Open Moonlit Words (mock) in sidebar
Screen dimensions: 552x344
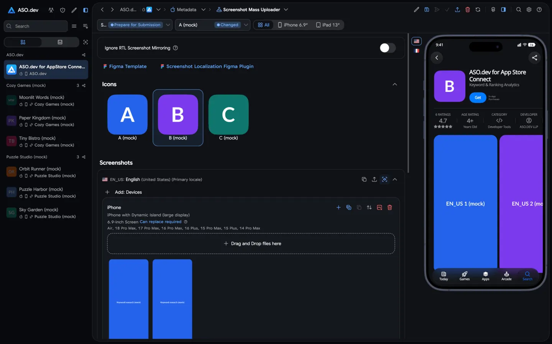point(46,101)
